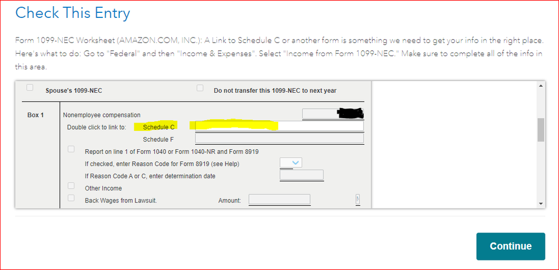Enable Report on line 1 of Form 1040 checkbox

71,149
